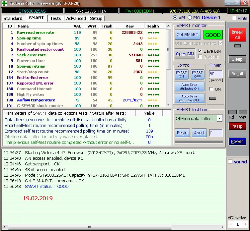This screenshot has height=231, width=250.
Task: Select the Raw read error rate row
Action: pos(84,32)
